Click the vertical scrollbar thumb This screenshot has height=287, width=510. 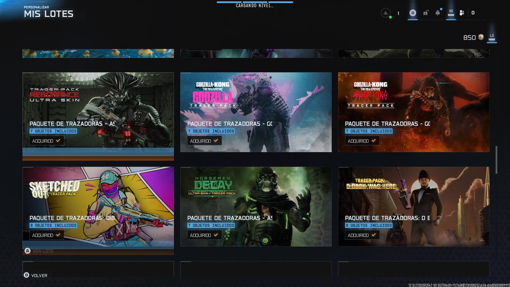[x=496, y=159]
